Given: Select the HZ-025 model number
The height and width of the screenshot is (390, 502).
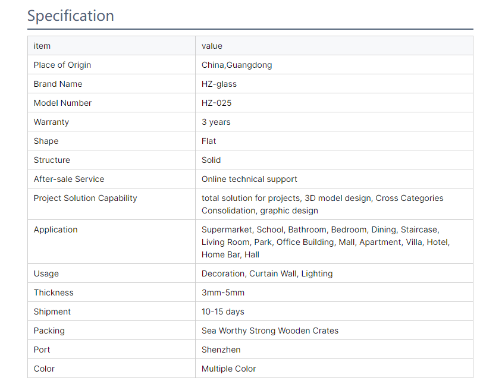Looking at the screenshot, I should (217, 103).
